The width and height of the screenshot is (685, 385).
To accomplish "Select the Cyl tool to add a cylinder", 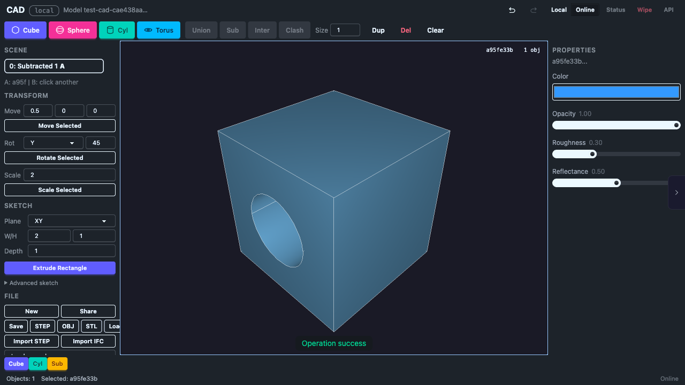I will click(117, 30).
